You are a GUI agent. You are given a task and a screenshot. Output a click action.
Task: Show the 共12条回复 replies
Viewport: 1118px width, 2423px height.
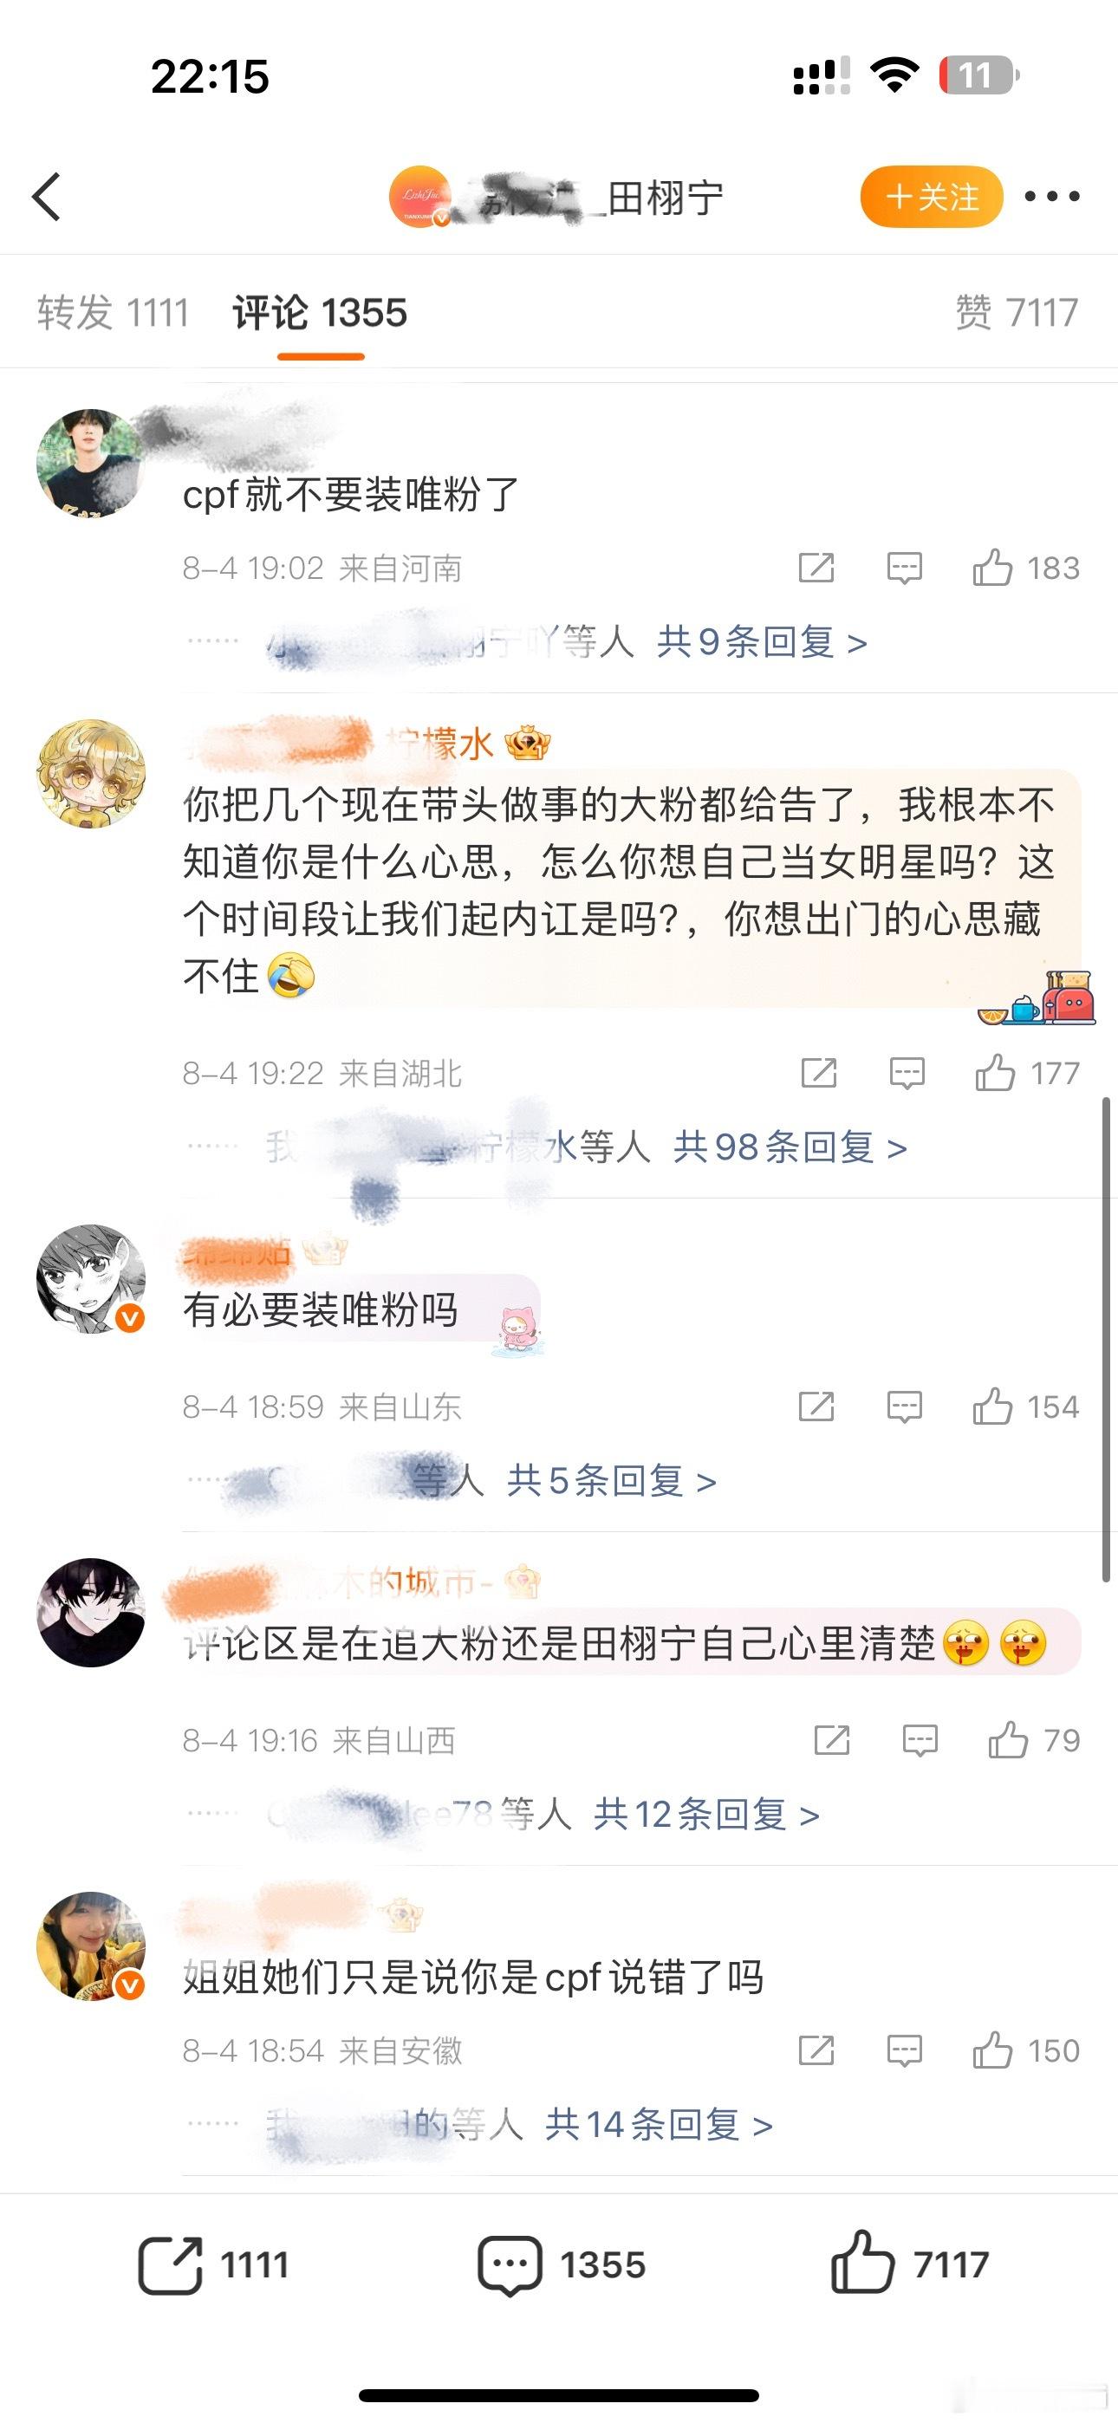coord(705,1815)
